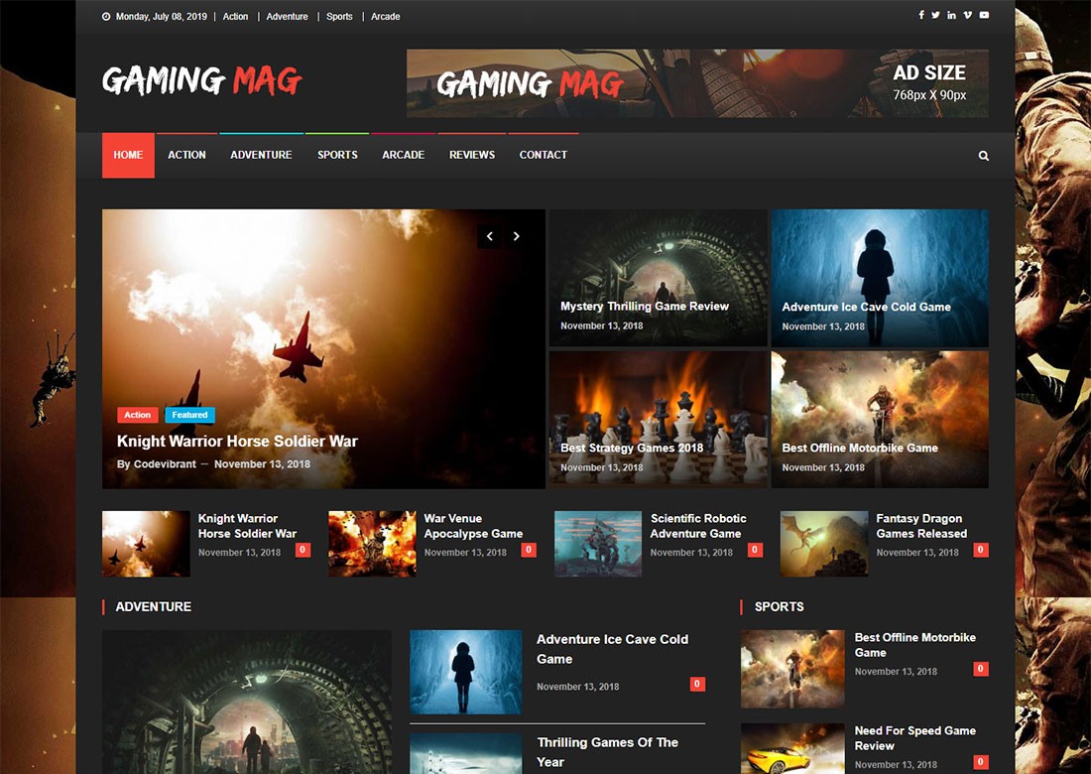Click the Adventure section heading
Screen dimensions: 1091x774
pyautogui.click(x=153, y=607)
